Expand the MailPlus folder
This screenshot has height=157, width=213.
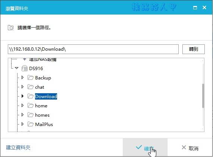[x=22, y=124]
